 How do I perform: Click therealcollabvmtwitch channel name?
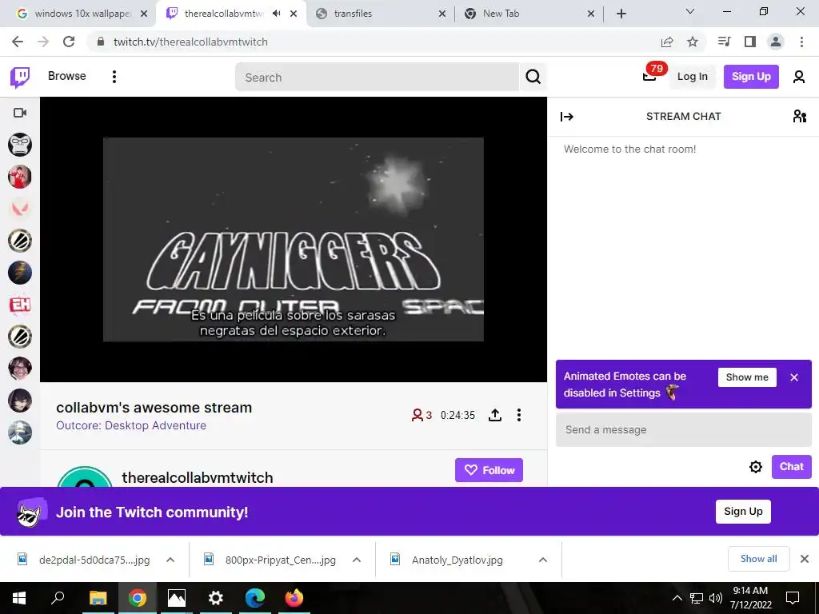pos(198,478)
